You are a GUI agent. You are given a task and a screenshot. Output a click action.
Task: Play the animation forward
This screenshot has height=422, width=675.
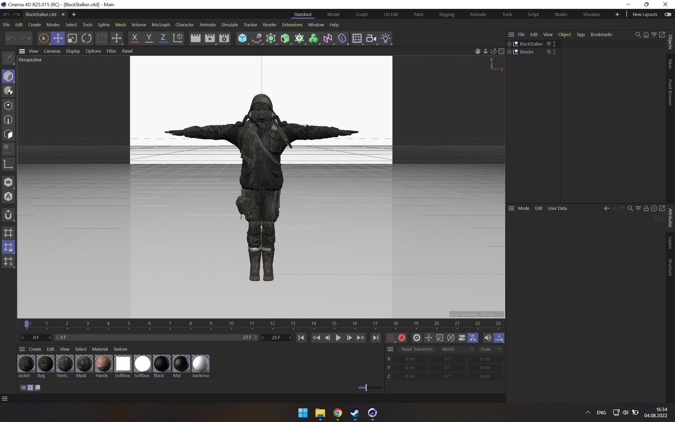[338, 338]
